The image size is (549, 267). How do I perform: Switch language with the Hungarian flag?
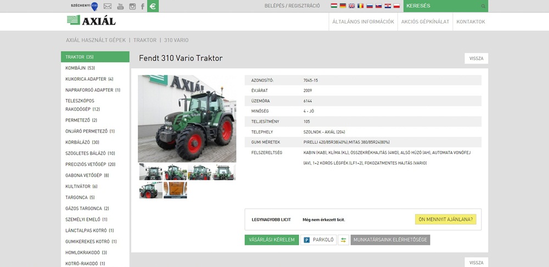pyautogui.click(x=334, y=6)
